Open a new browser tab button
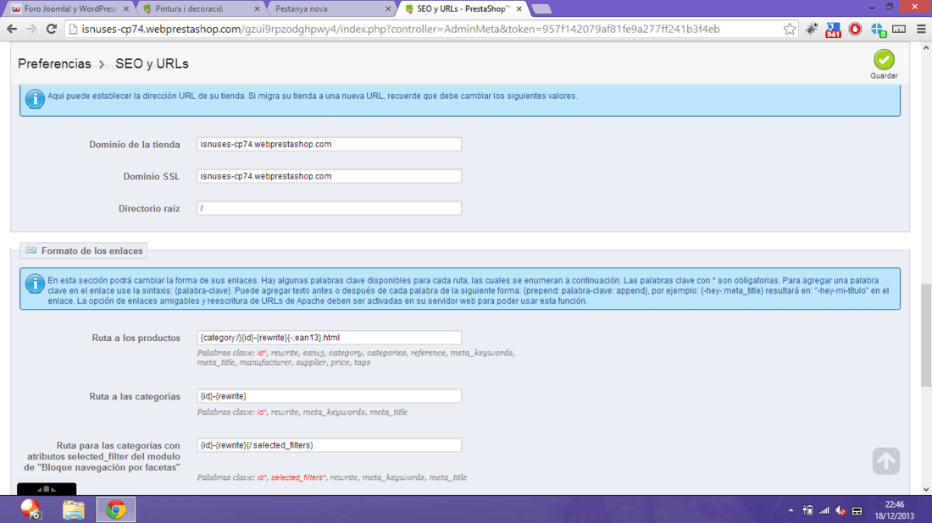The image size is (932, 523). point(541,9)
